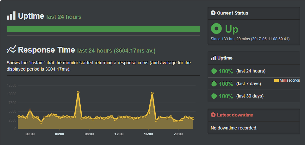This screenshot has height=145, width=305.
Task: Click the '100%' value for last 30 days
Action: 226,96
